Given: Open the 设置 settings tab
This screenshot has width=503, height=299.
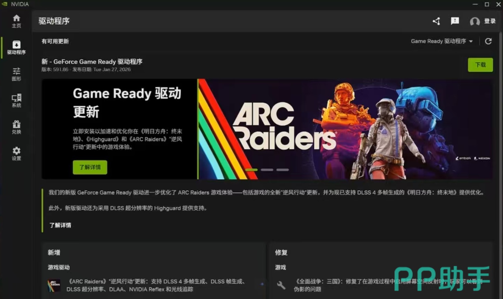Looking at the screenshot, I should pos(16,154).
